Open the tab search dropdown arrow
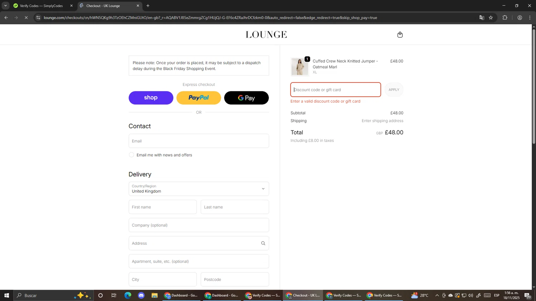The width and height of the screenshot is (536, 301). (x=5, y=6)
